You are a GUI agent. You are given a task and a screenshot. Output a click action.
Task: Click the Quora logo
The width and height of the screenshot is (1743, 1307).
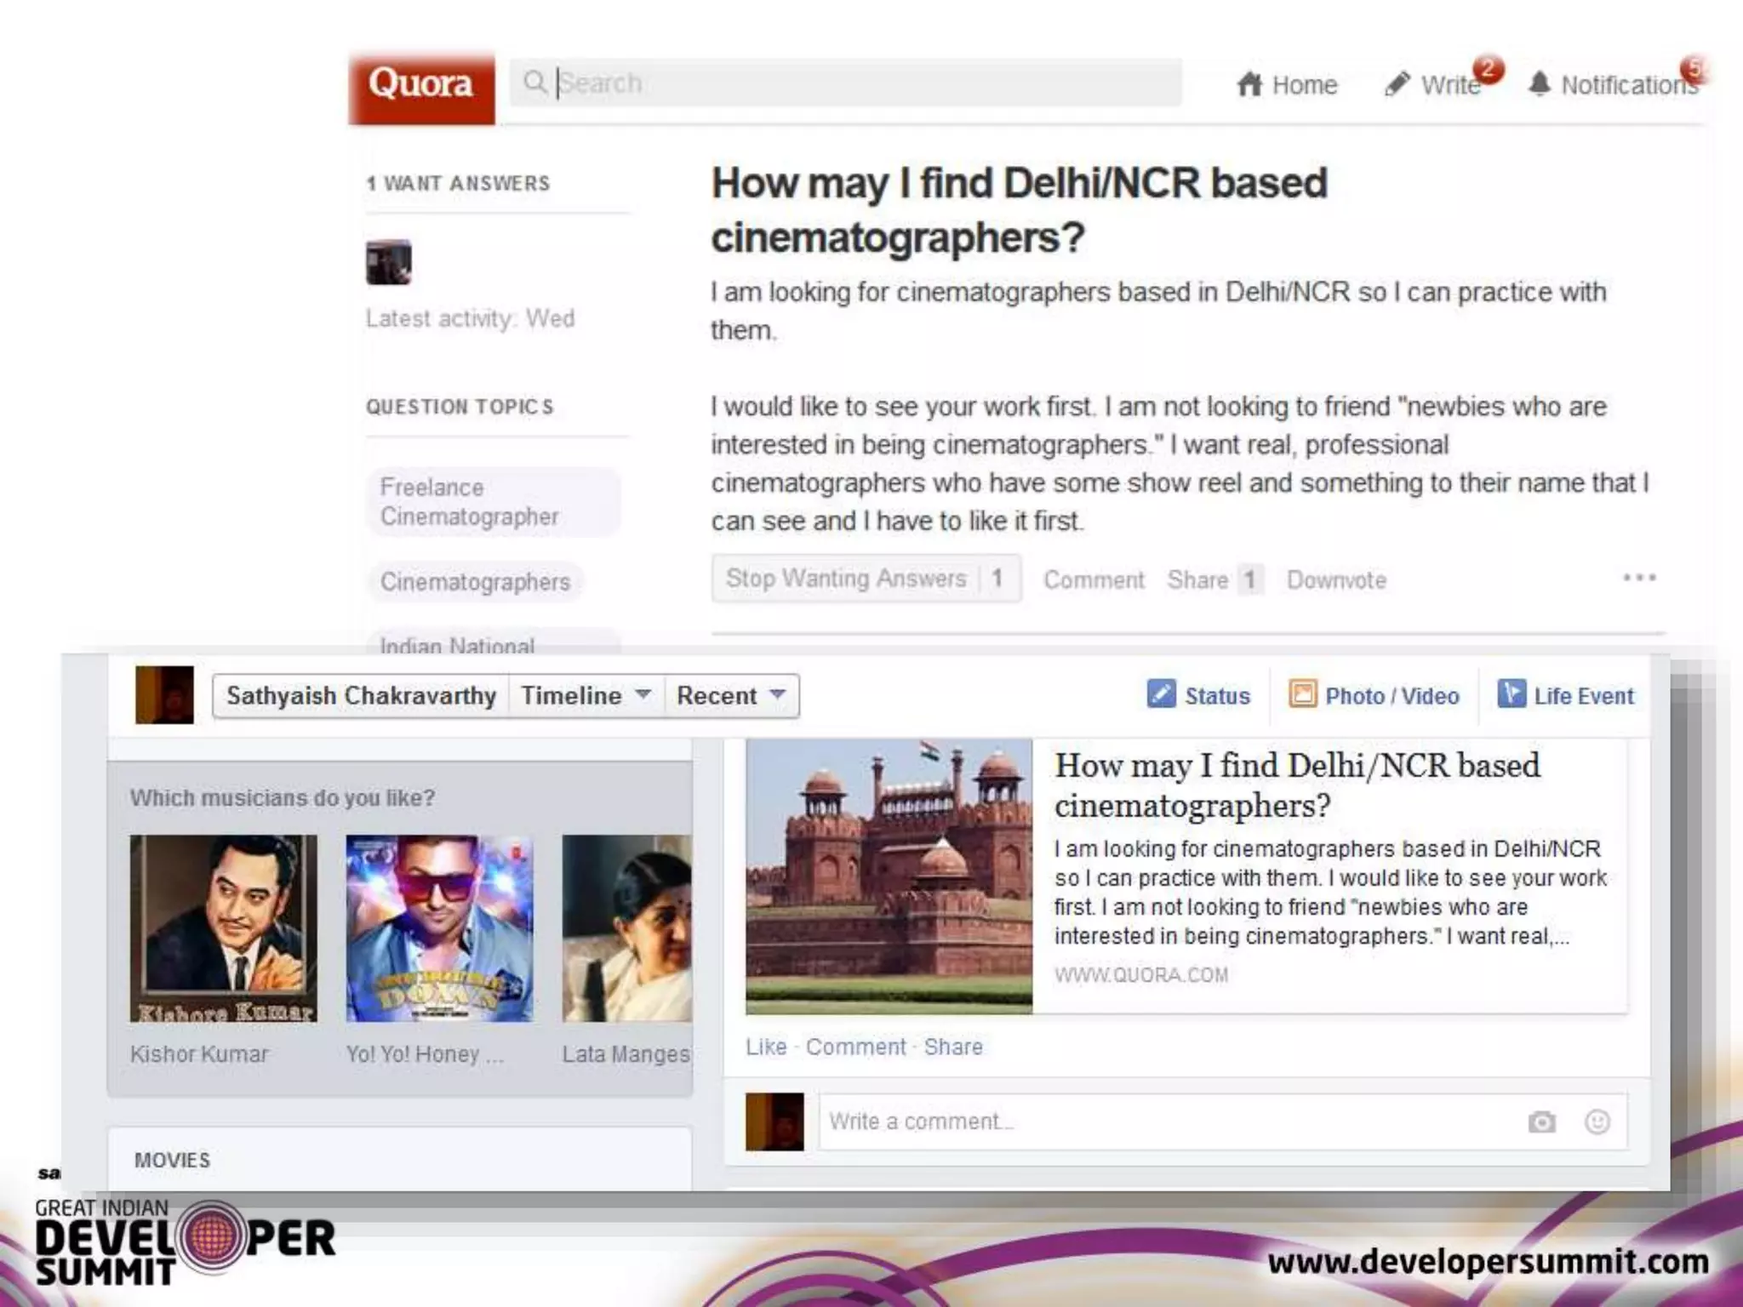[421, 85]
